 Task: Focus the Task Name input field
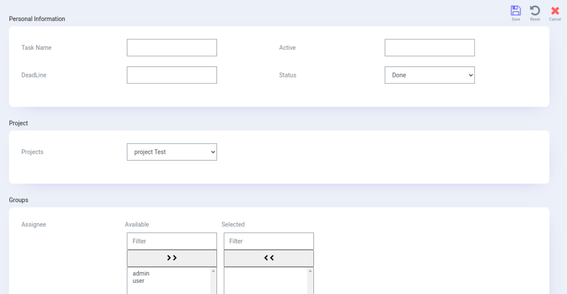point(172,48)
